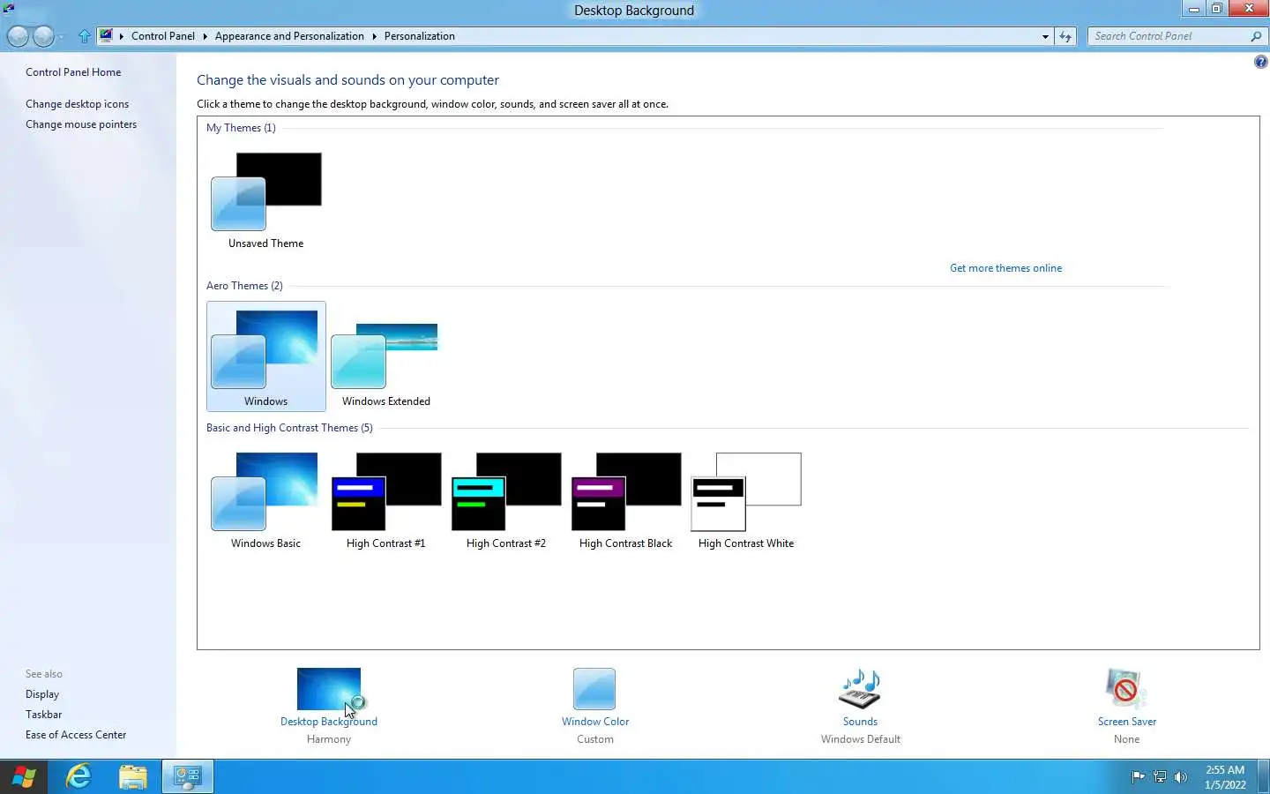Choose the Windows Basic theme
This screenshot has height=794, width=1270.
tap(265, 500)
